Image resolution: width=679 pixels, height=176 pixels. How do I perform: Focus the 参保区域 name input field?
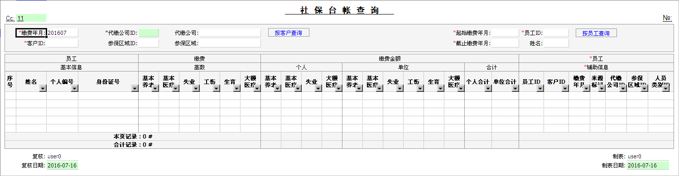coord(230,43)
